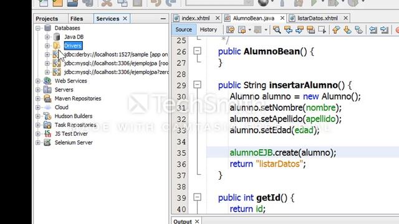Open the configuration combo box in main toolbar
The width and height of the screenshot is (399, 224).
point(219,3)
